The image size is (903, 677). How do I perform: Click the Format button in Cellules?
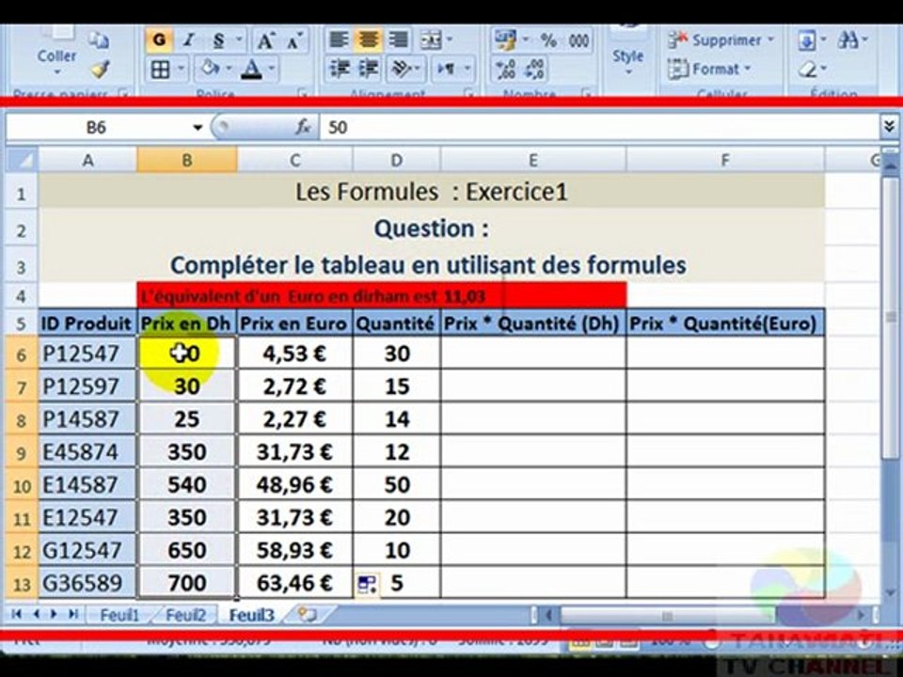pyautogui.click(x=709, y=70)
